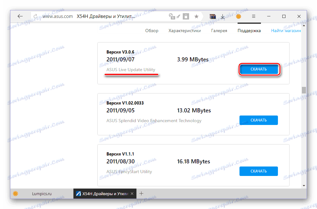Click the Версия V3.0.6 label

point(120,52)
